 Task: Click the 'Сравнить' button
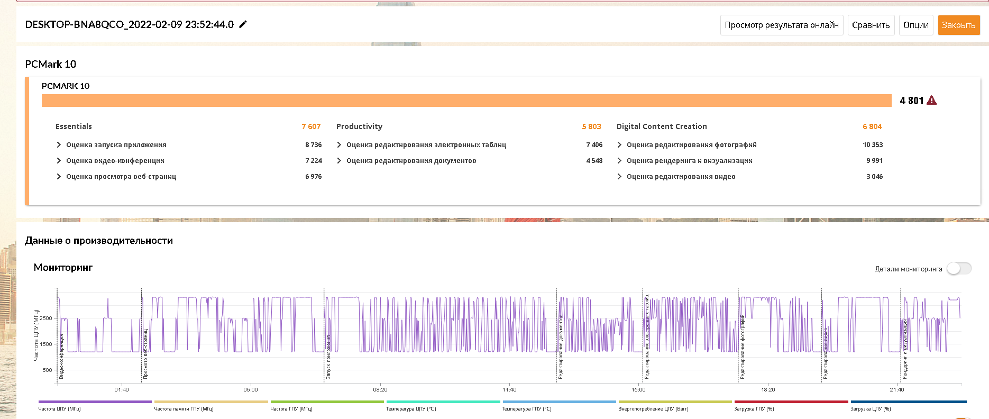(871, 25)
